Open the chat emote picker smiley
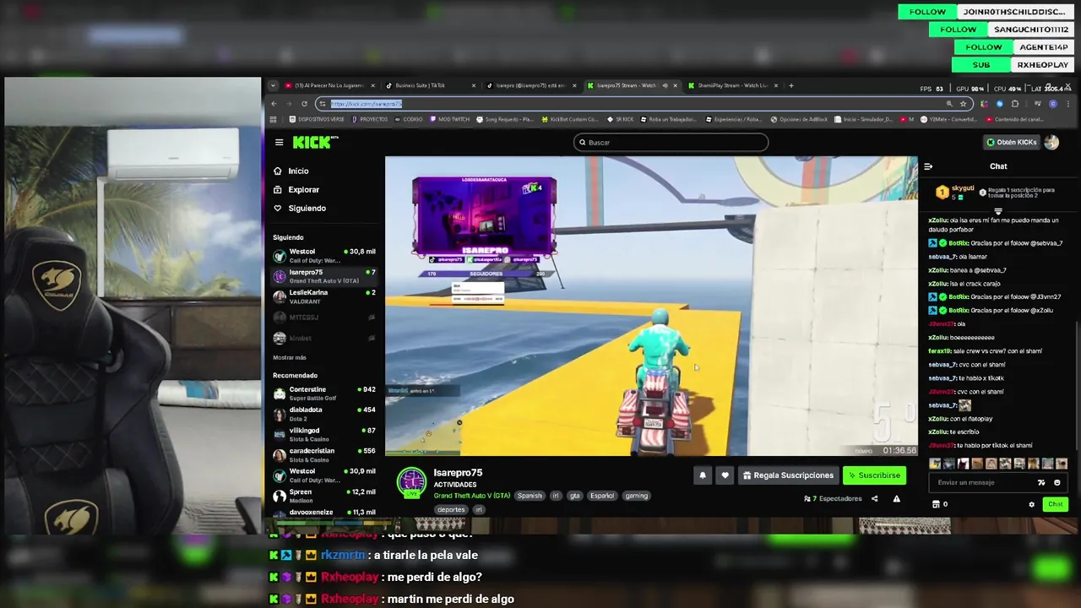 click(1057, 482)
